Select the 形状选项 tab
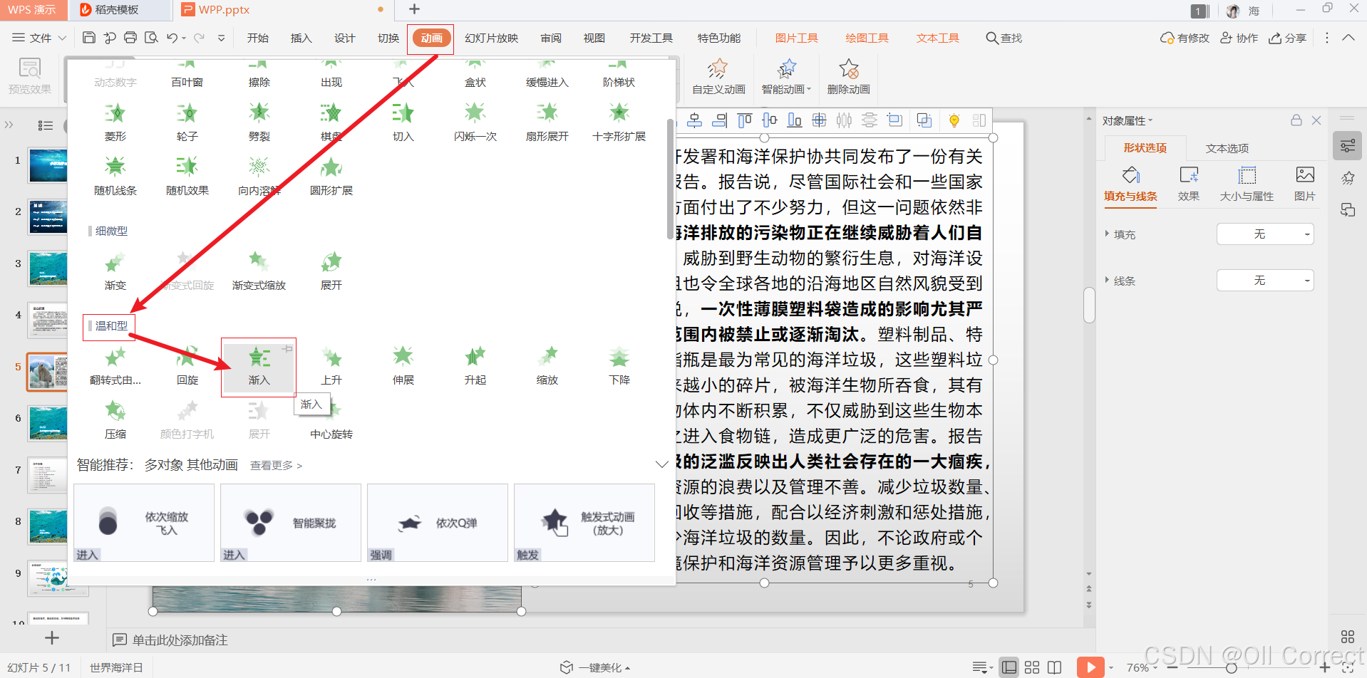The image size is (1367, 678). (x=1145, y=148)
